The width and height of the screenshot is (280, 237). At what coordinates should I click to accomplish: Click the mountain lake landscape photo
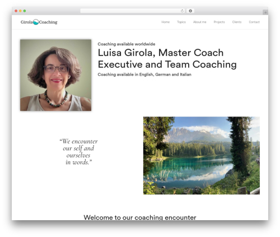pyautogui.click(x=202, y=156)
